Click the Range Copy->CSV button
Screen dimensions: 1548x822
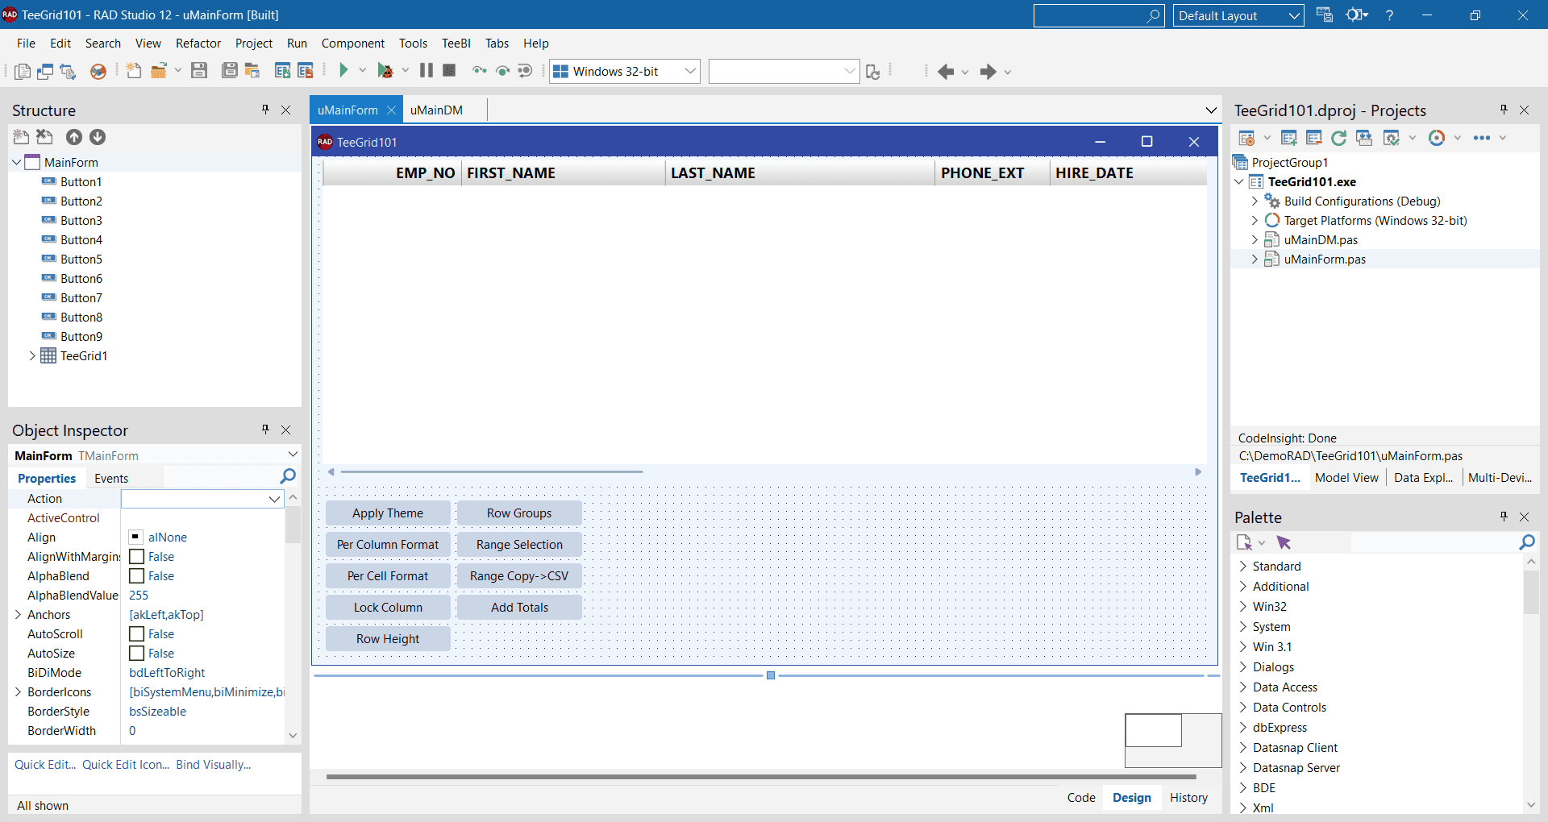(x=519, y=576)
